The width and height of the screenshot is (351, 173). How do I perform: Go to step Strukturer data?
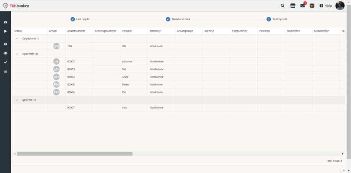[178, 19]
